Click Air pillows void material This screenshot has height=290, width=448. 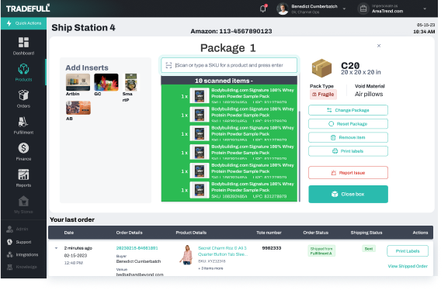tap(369, 94)
